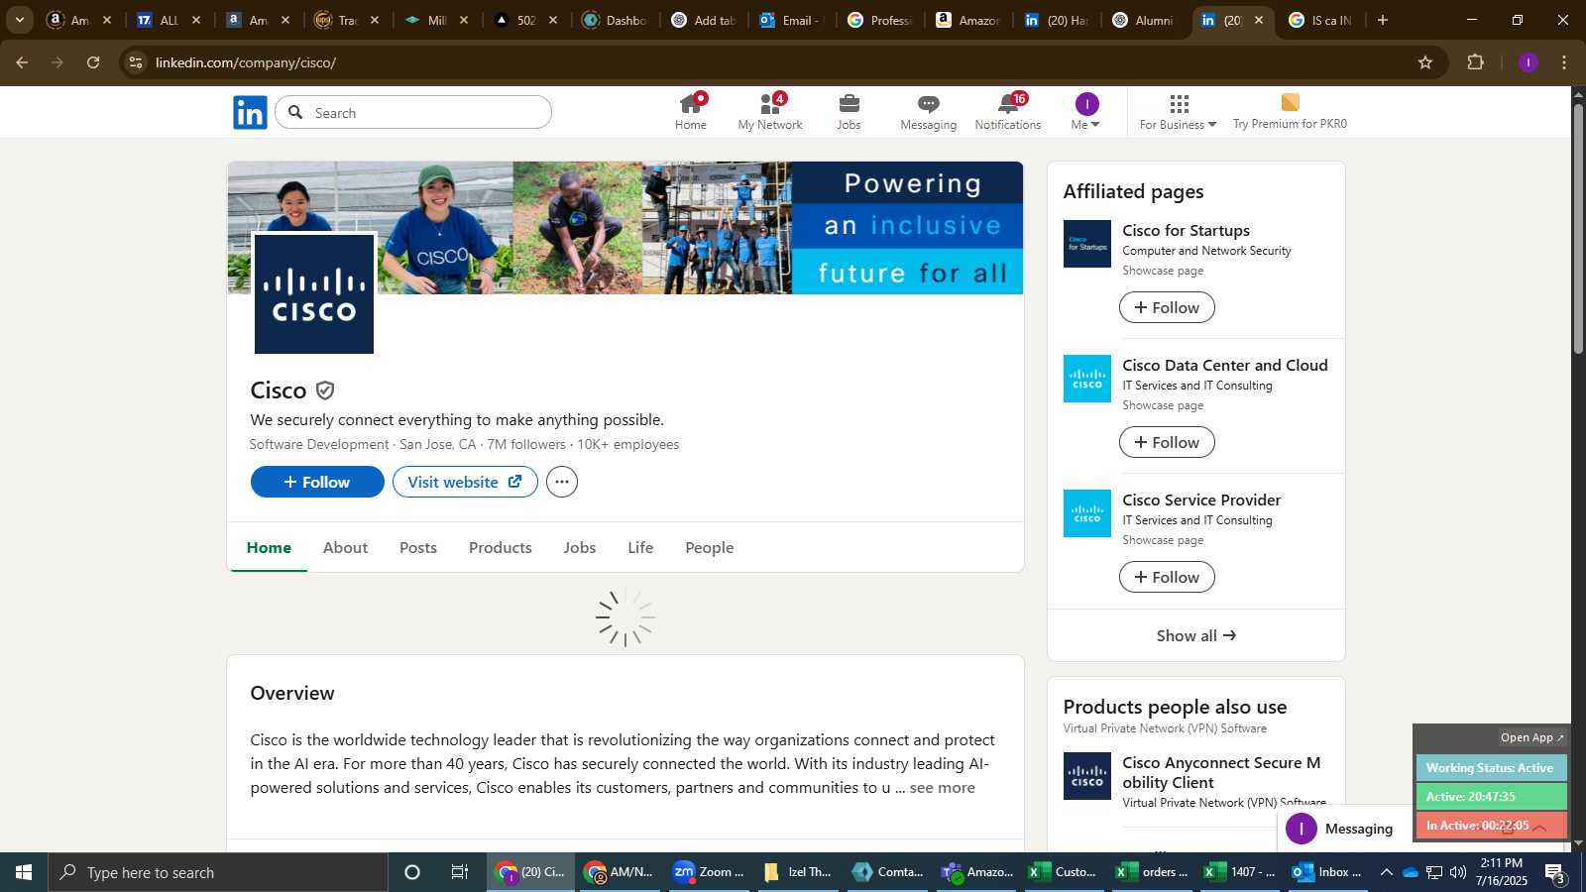
Task: Open Notifications bell icon
Action: tap(1008, 112)
